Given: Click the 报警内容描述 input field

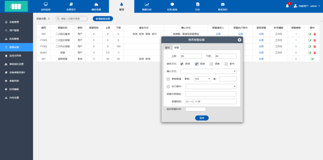Looking at the screenshot, I should [211, 94].
